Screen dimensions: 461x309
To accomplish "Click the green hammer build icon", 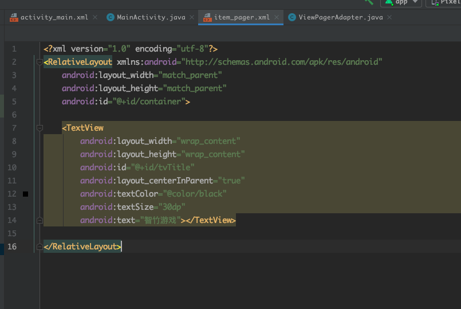I will (x=369, y=2).
